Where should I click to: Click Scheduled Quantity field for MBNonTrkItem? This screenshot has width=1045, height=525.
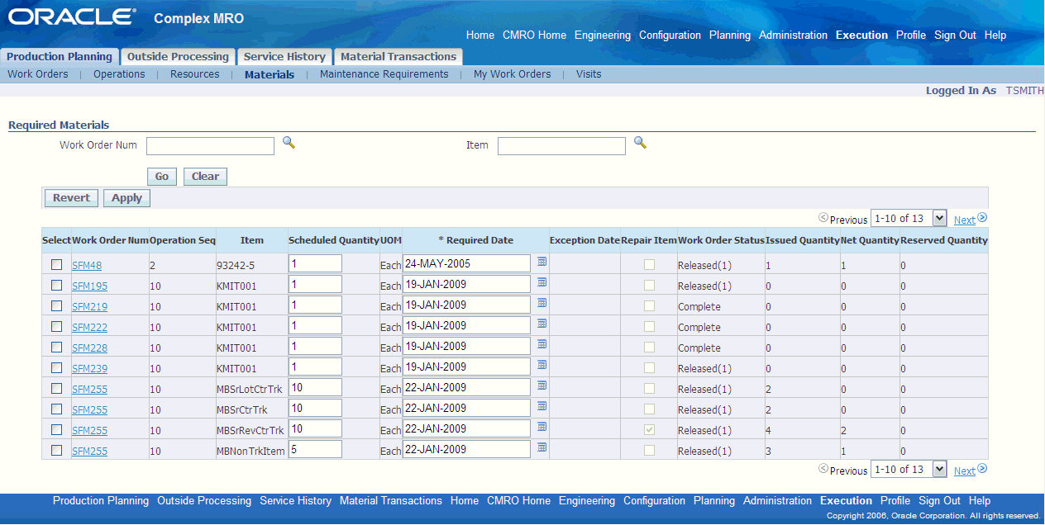coord(315,449)
